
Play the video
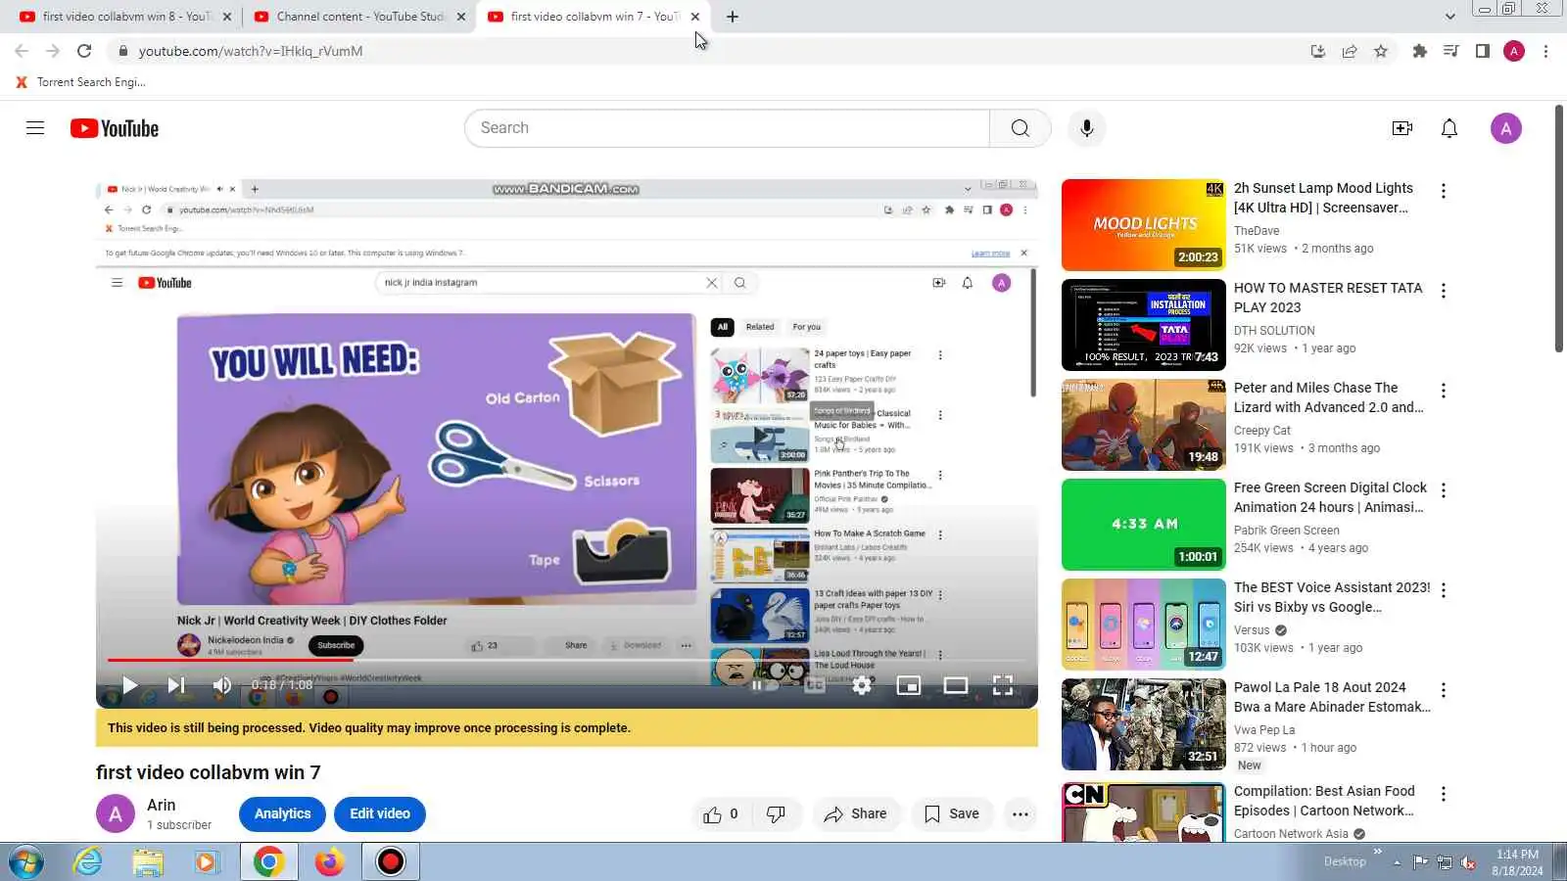click(129, 685)
